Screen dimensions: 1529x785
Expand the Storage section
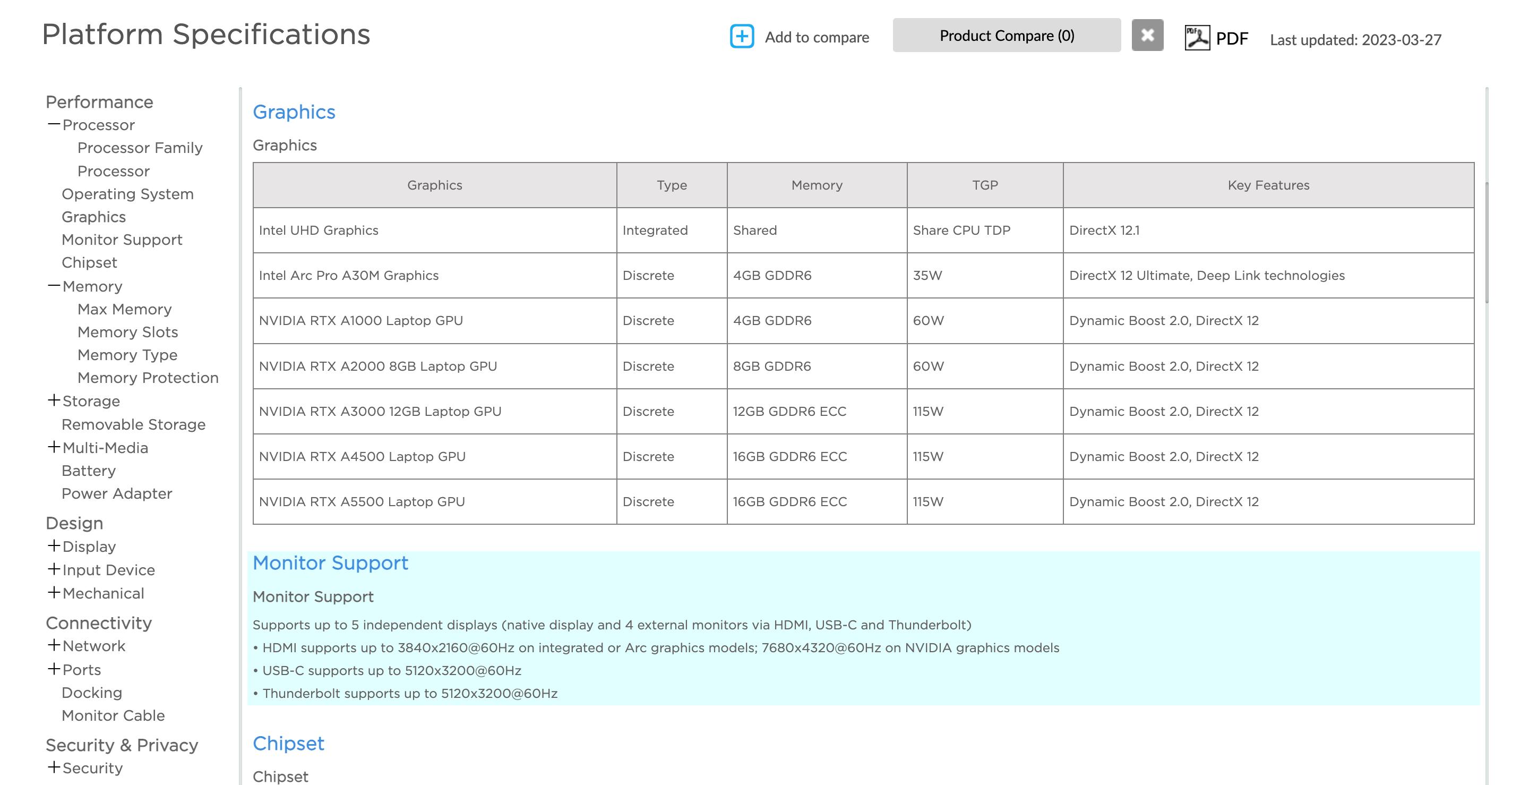[x=54, y=400]
